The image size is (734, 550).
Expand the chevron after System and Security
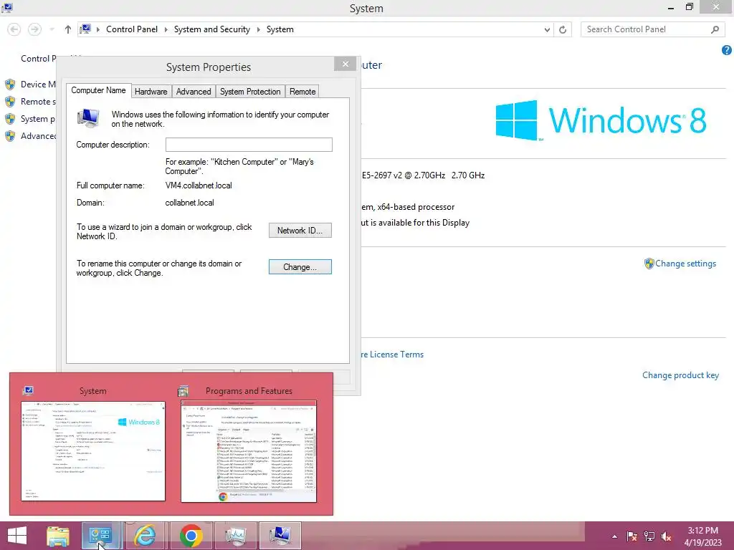(258, 29)
